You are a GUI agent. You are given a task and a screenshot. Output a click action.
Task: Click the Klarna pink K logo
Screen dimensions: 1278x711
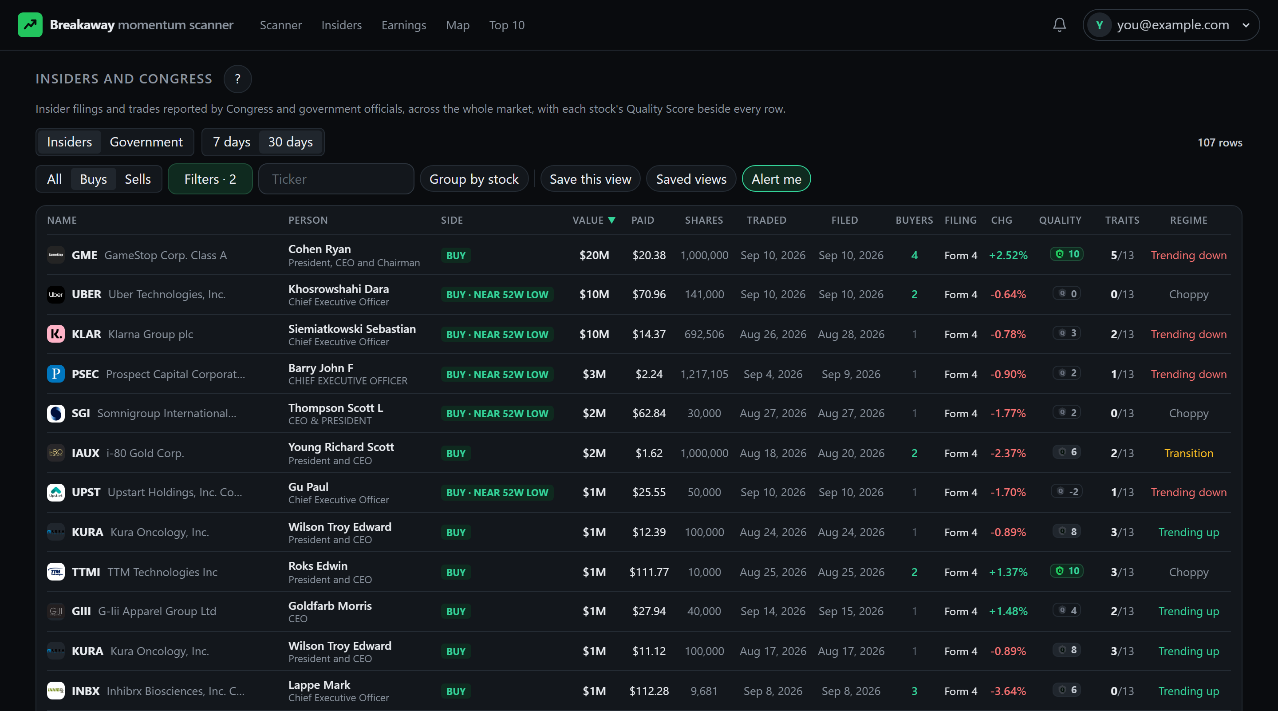55,334
